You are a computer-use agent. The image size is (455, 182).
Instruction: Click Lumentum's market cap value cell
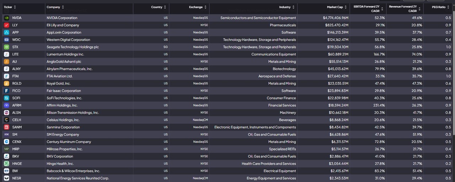tap(336, 54)
